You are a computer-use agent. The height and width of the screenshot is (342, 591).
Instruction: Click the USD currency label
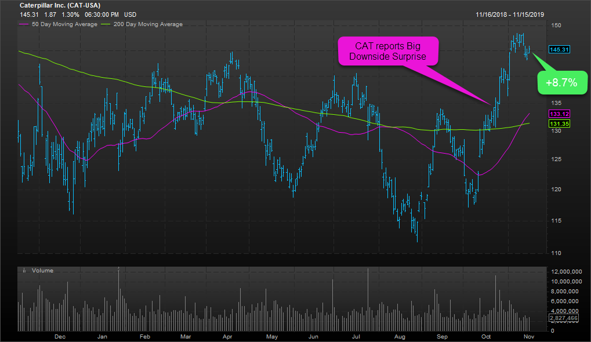click(130, 14)
